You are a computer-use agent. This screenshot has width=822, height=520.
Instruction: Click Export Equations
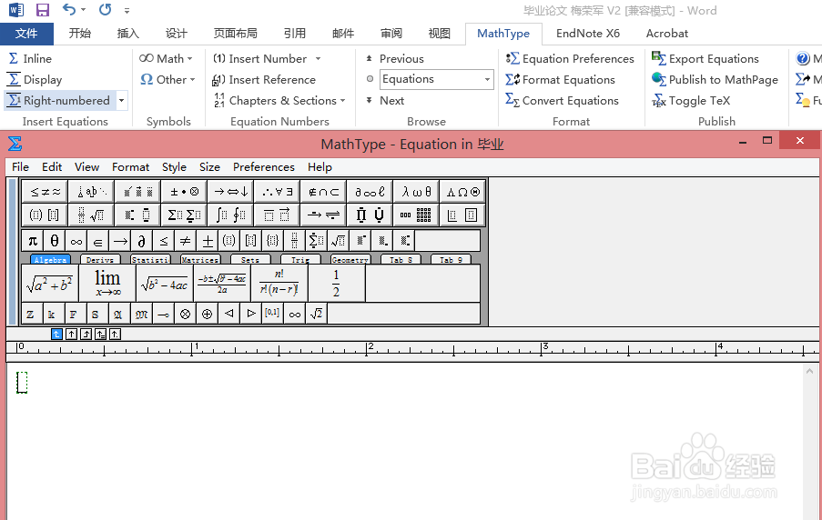tap(705, 59)
